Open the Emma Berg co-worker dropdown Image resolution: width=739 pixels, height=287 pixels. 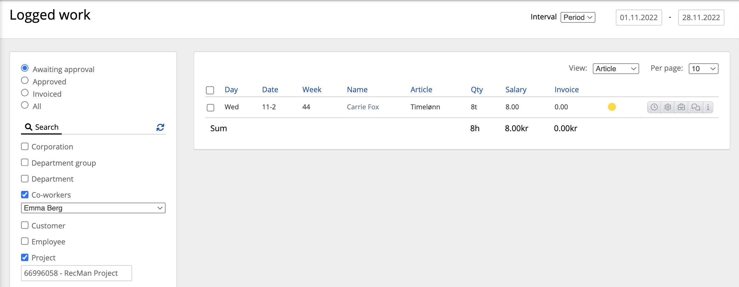(x=93, y=208)
